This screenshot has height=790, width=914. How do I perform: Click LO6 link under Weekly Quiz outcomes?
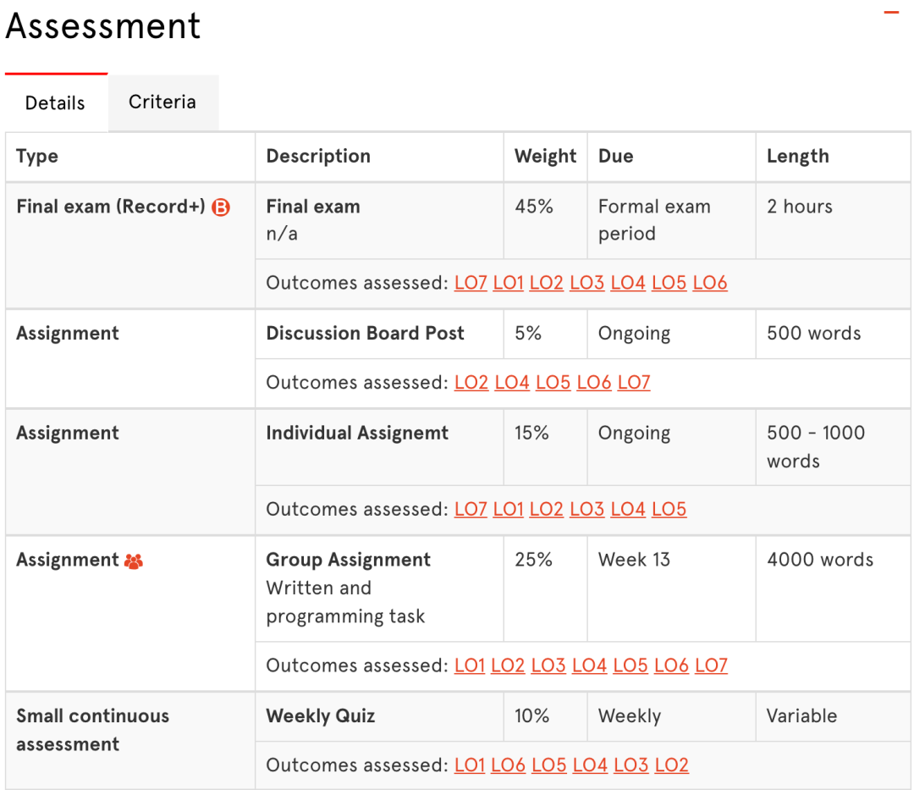point(509,765)
